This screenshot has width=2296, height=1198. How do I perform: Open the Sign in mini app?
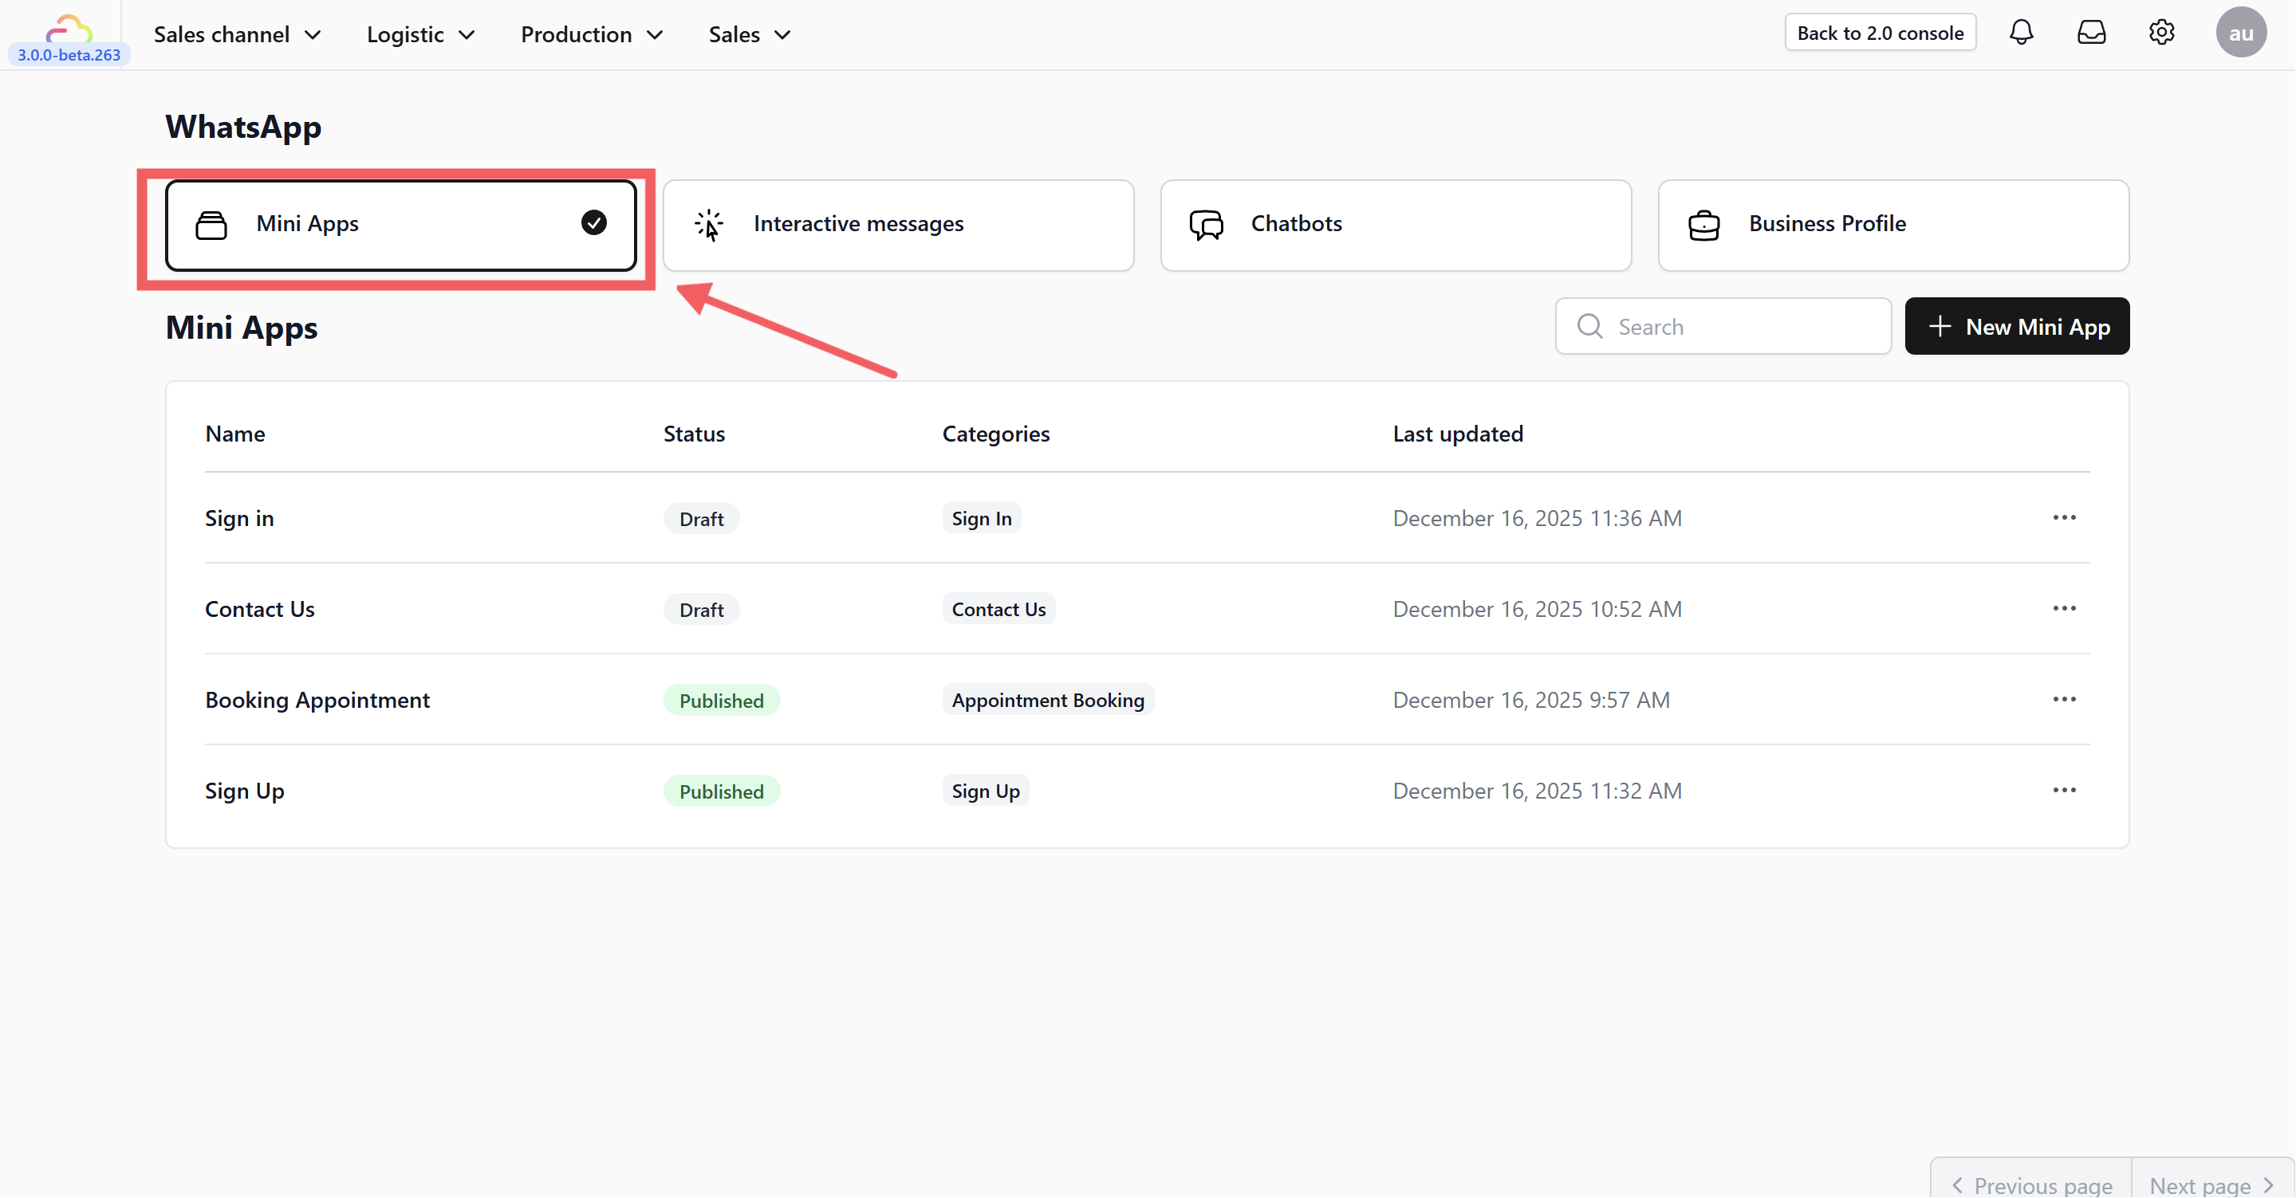click(240, 518)
